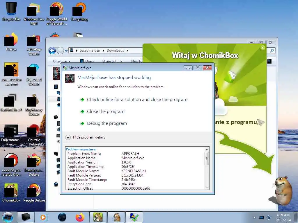Select KERNELBASE.dll fault module value
Viewport: 298px width, 223px height.
pyautogui.click(x=134, y=171)
